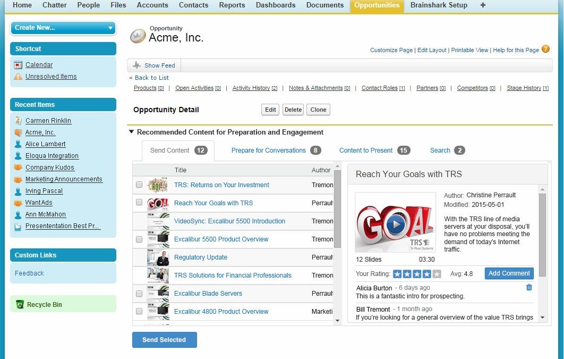Click the detail panel vertical scrollbar thumb

click(x=542, y=235)
